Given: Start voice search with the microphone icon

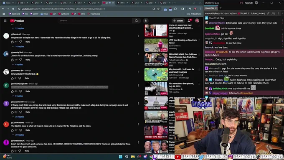Looking at the screenshot, I should pos(146,20).
